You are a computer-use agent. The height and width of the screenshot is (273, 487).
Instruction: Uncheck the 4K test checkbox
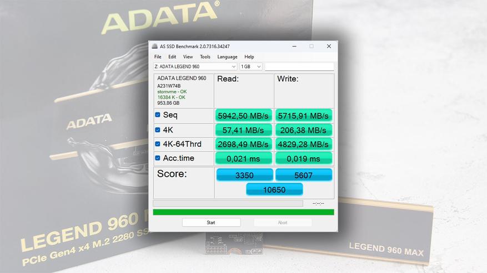(x=158, y=130)
